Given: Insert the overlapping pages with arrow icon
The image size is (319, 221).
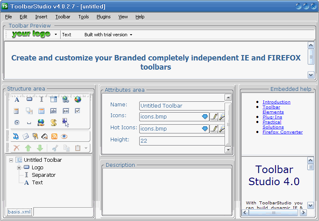Looking at the screenshot, I should [x=29, y=111].
